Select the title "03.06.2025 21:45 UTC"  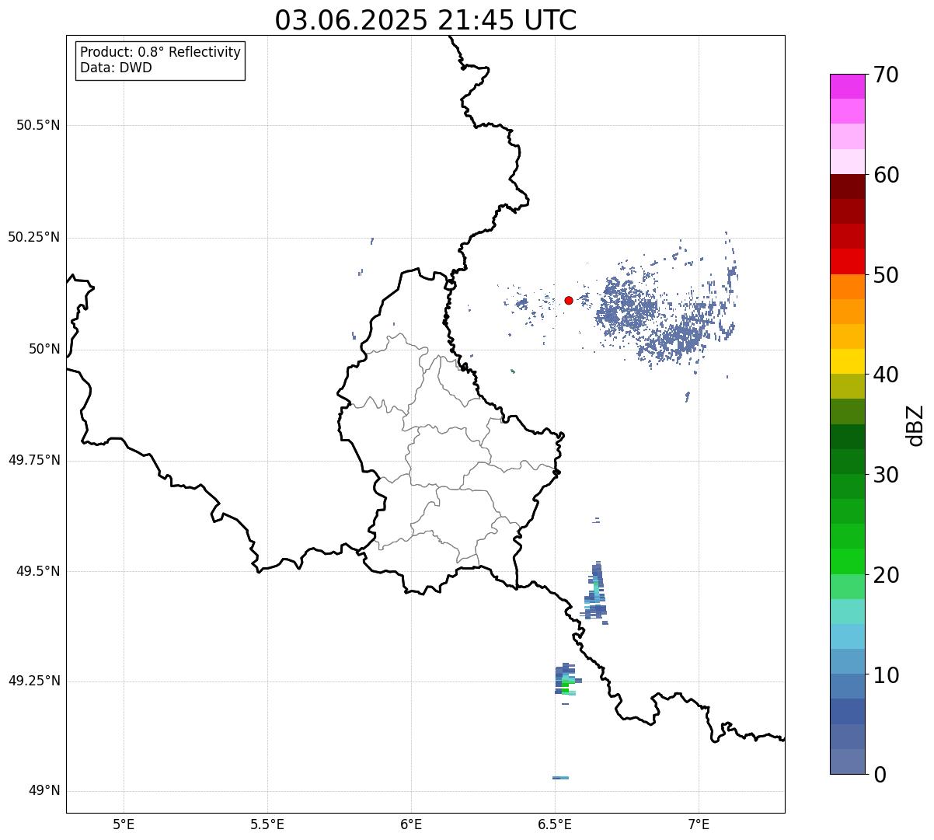[x=426, y=20]
